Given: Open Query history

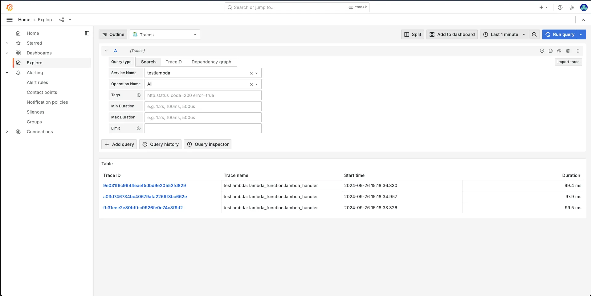Looking at the screenshot, I should [160, 144].
